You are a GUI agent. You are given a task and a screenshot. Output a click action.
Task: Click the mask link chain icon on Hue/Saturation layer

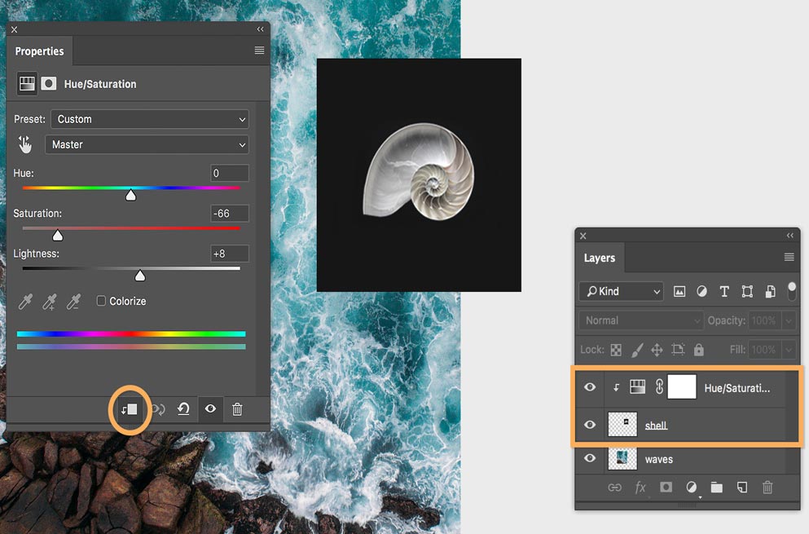pyautogui.click(x=659, y=386)
